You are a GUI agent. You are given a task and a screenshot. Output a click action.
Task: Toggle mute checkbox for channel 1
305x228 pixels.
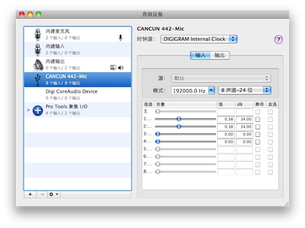(258, 119)
